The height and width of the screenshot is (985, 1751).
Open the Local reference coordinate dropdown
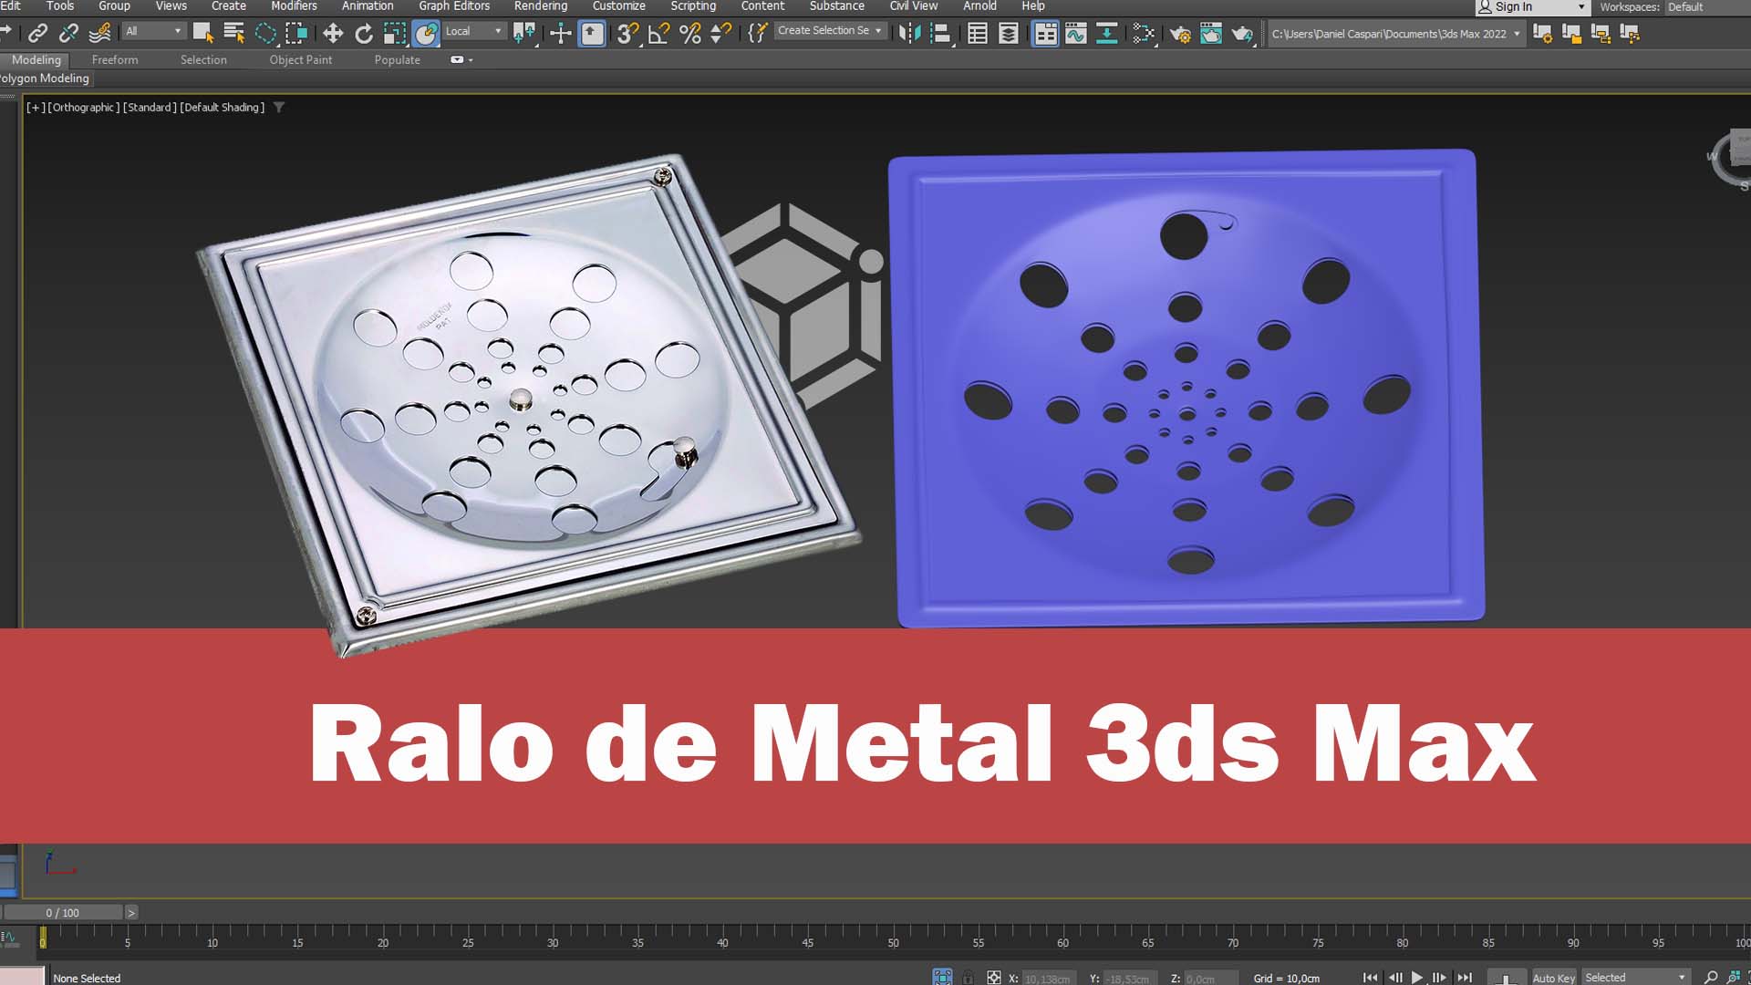click(x=474, y=31)
